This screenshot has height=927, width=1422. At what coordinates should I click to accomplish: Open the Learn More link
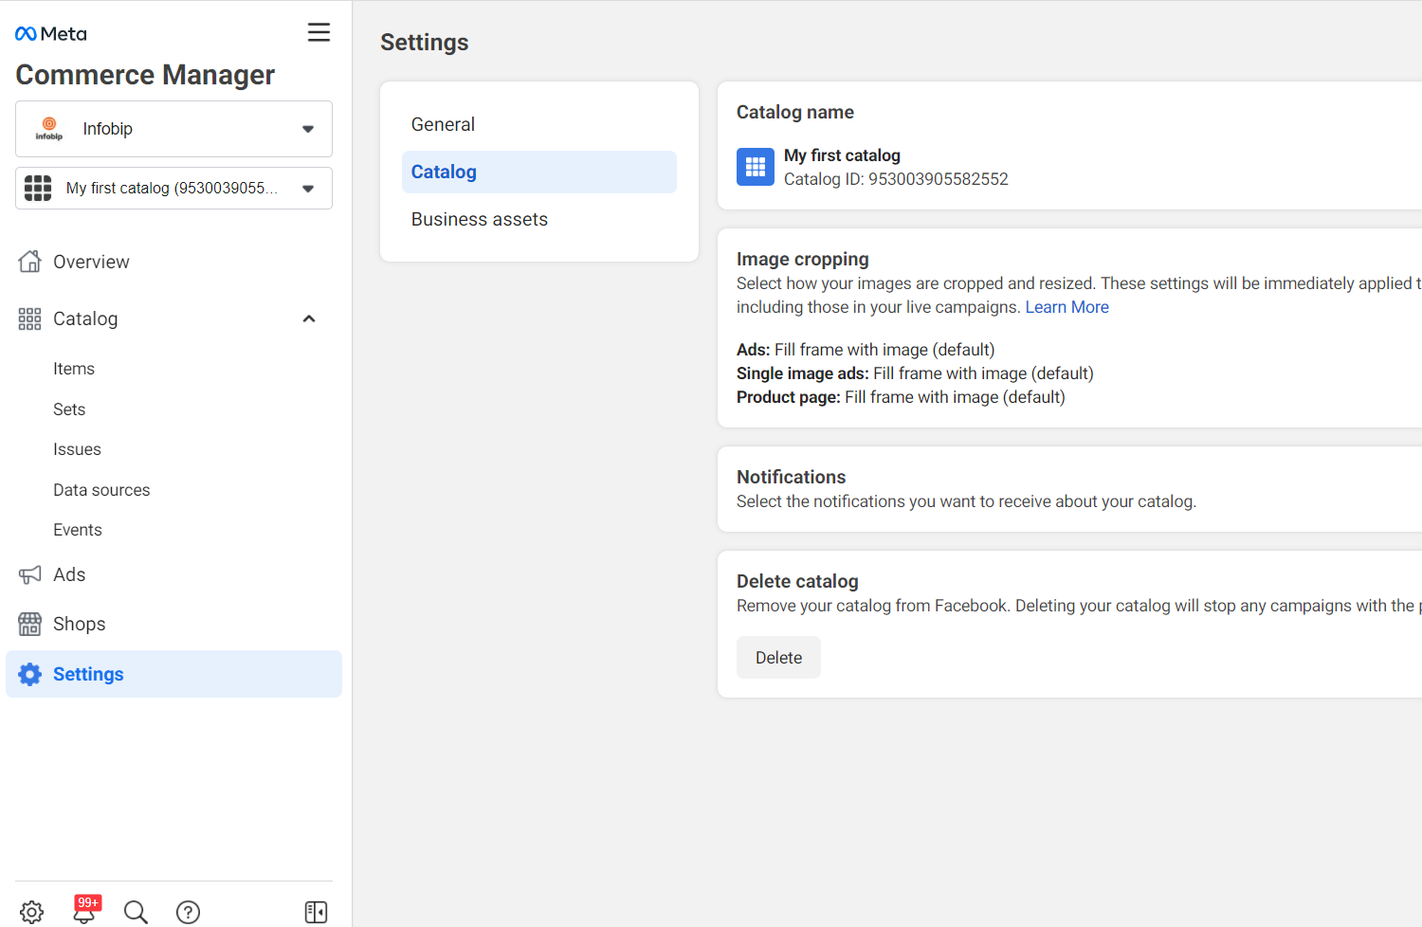tap(1066, 307)
